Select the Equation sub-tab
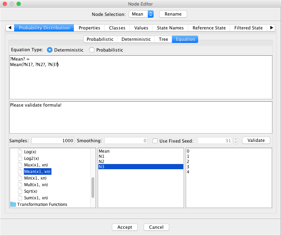Screen dimensions: 281x236 coord(185,39)
